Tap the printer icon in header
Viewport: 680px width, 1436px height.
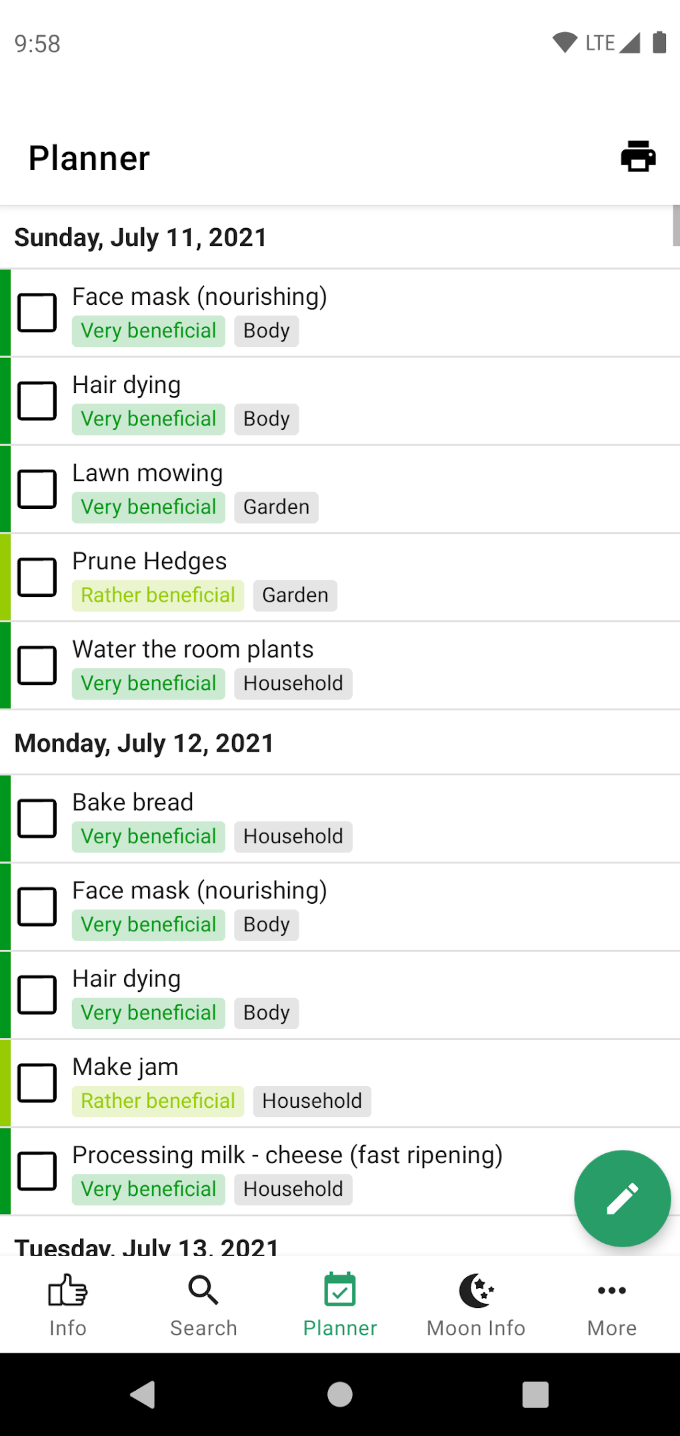click(x=638, y=157)
